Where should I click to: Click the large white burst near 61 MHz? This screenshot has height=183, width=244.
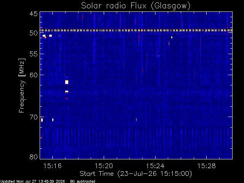pyautogui.click(x=67, y=82)
